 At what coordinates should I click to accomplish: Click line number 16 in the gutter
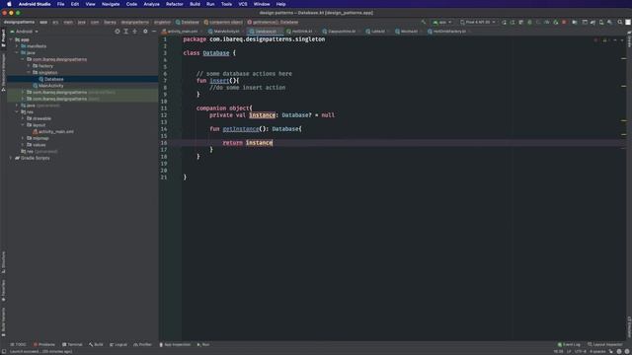click(x=164, y=142)
